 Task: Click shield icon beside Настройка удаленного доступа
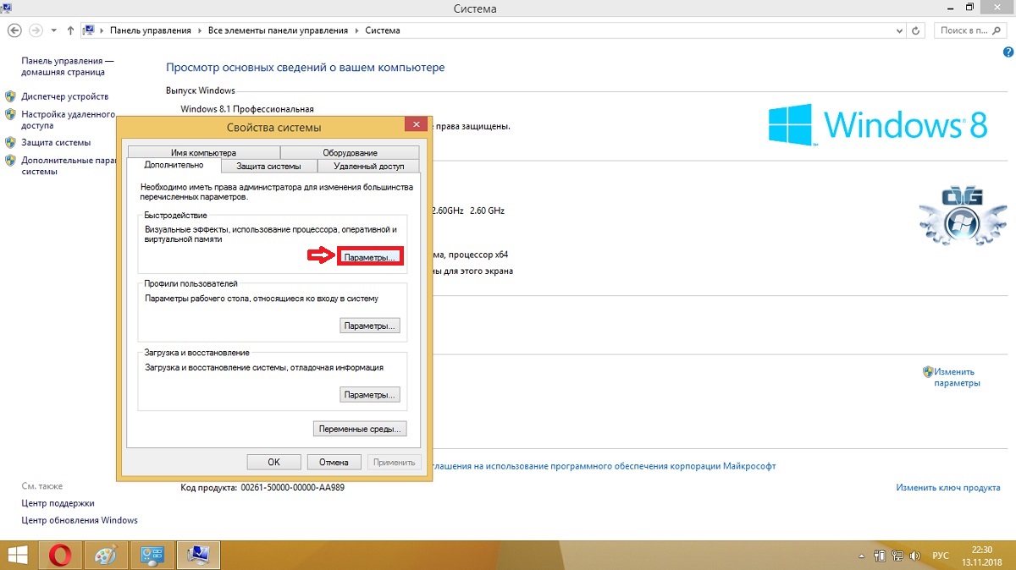tap(11, 114)
